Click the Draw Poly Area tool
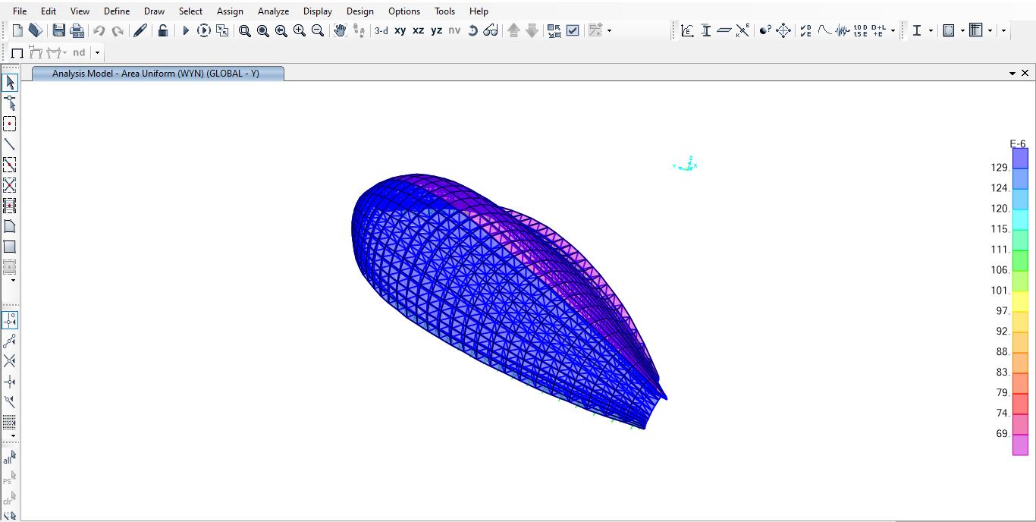 point(10,226)
